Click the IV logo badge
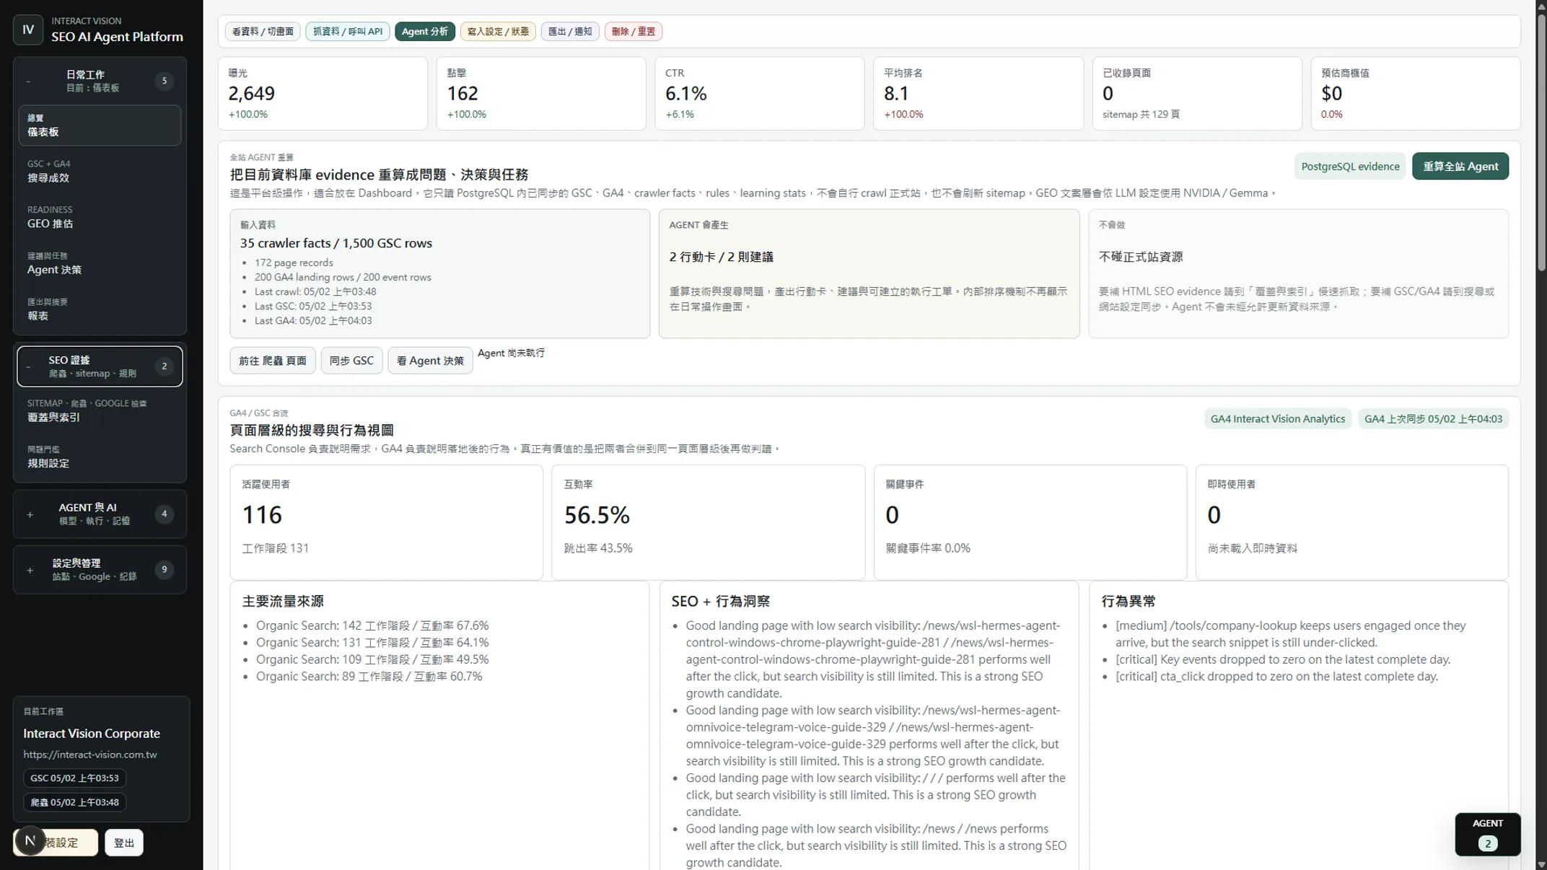 click(x=28, y=30)
